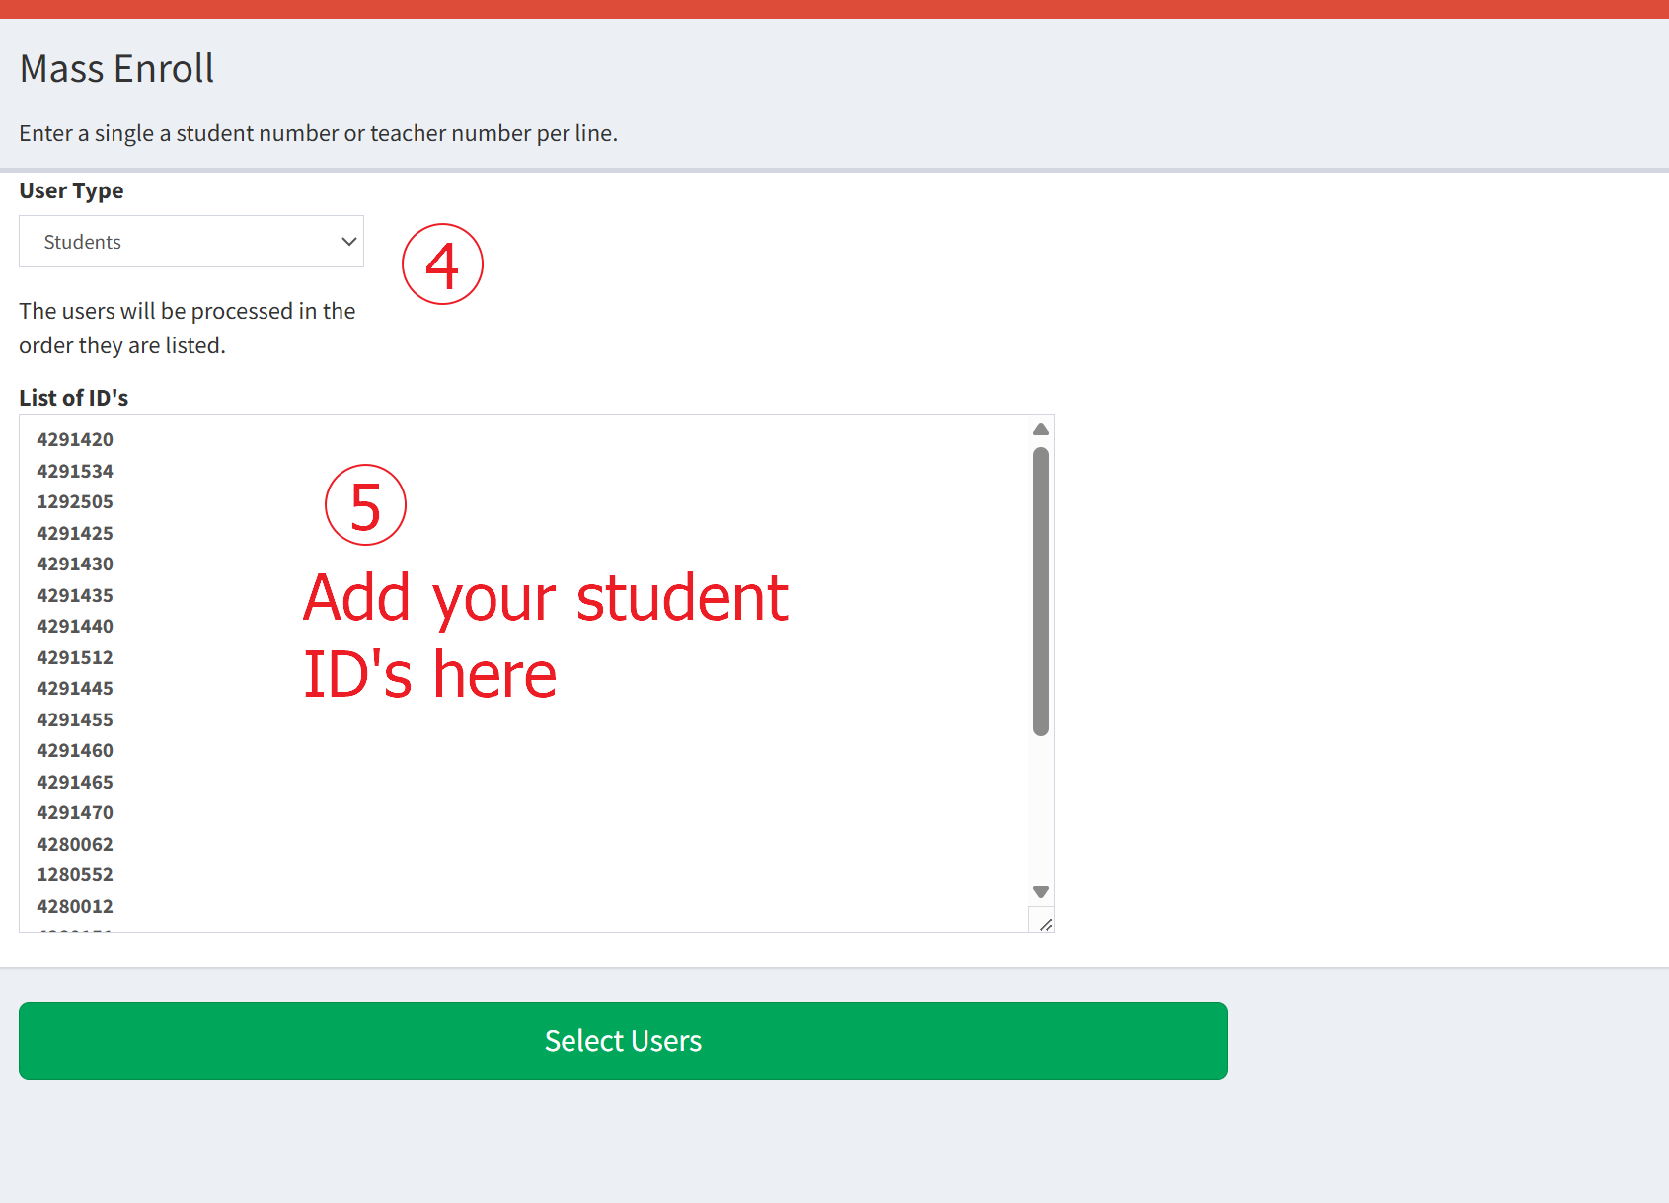This screenshot has width=1669, height=1203.
Task: Click on ID 4280062 in the textarea
Action: coord(75,845)
